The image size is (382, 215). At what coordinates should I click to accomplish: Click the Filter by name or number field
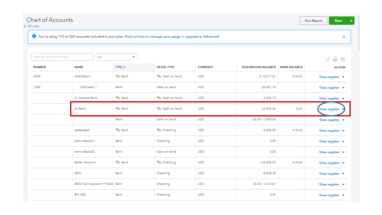click(x=62, y=57)
